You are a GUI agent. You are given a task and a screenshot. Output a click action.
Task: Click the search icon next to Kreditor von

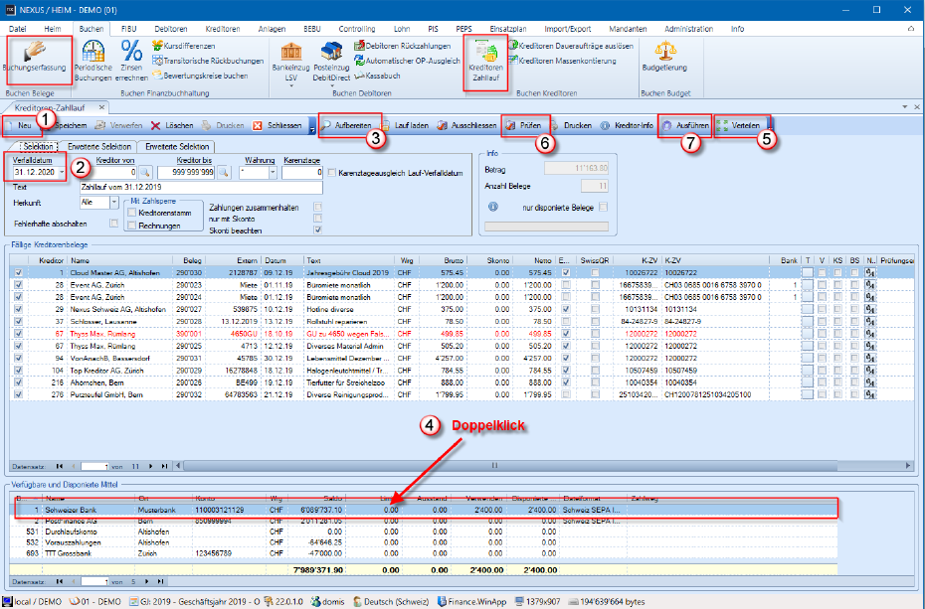(144, 172)
